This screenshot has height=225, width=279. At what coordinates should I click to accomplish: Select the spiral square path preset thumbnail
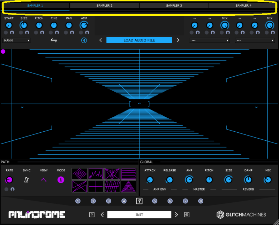tap(80, 174)
